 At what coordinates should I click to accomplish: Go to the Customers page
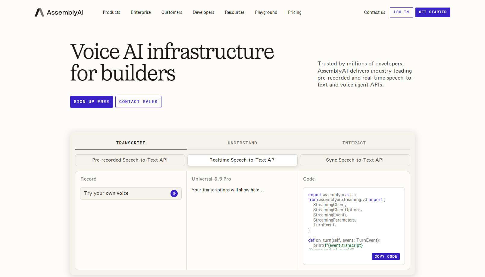pyautogui.click(x=172, y=12)
